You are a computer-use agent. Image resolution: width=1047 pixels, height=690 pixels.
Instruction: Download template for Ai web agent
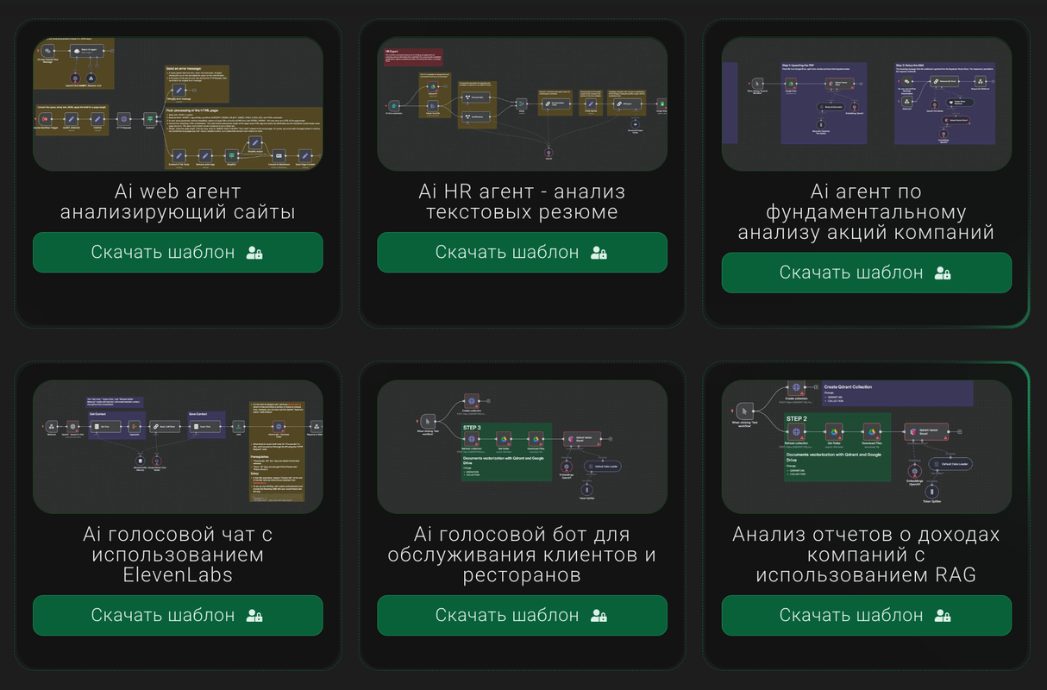pyautogui.click(x=178, y=252)
